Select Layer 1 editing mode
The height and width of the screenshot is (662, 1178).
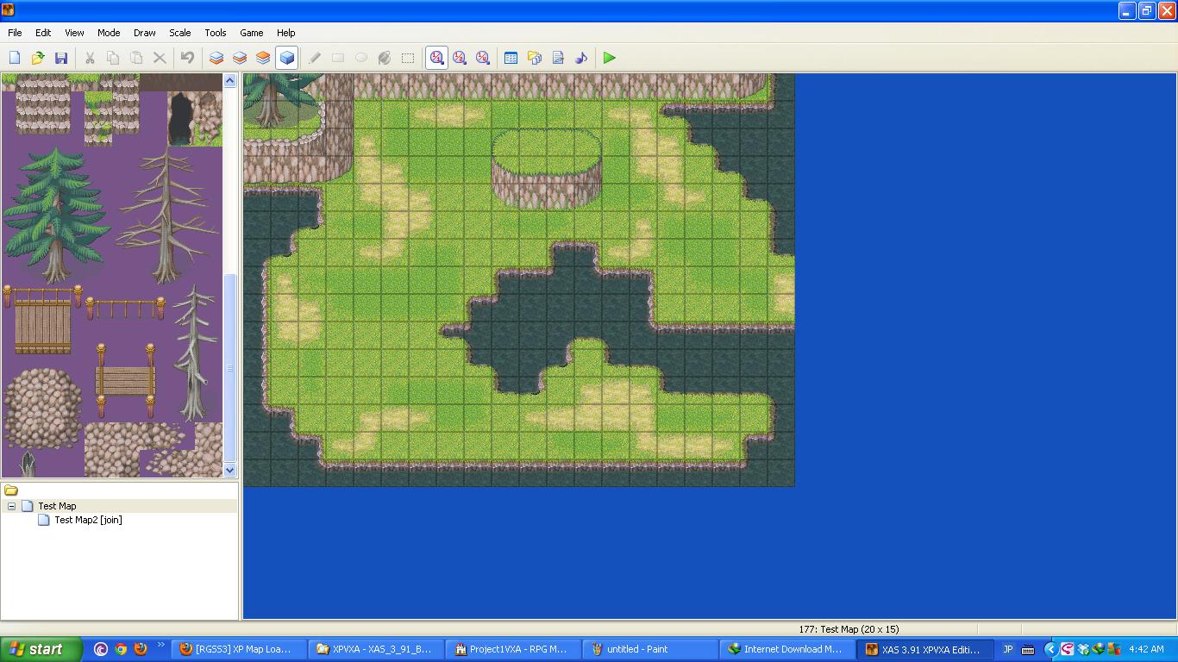[x=216, y=58]
